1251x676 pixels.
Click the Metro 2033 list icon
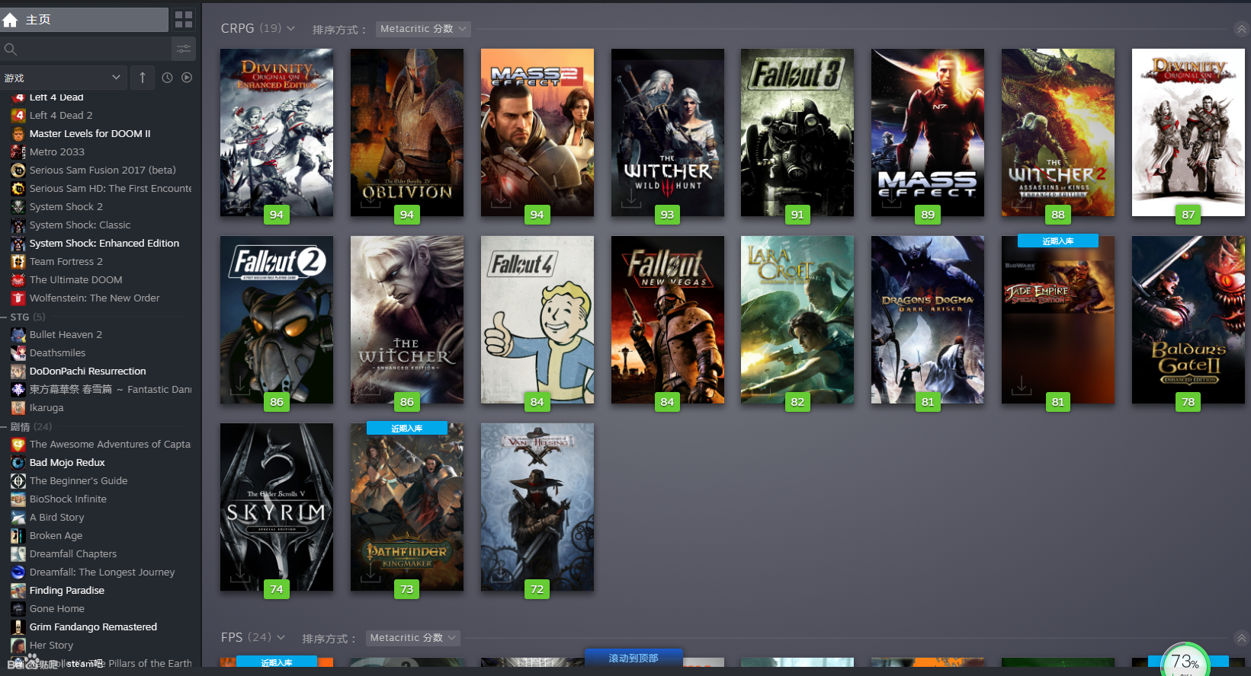(x=18, y=151)
